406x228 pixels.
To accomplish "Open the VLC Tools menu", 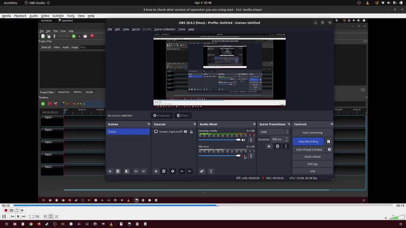I will click(71, 16).
